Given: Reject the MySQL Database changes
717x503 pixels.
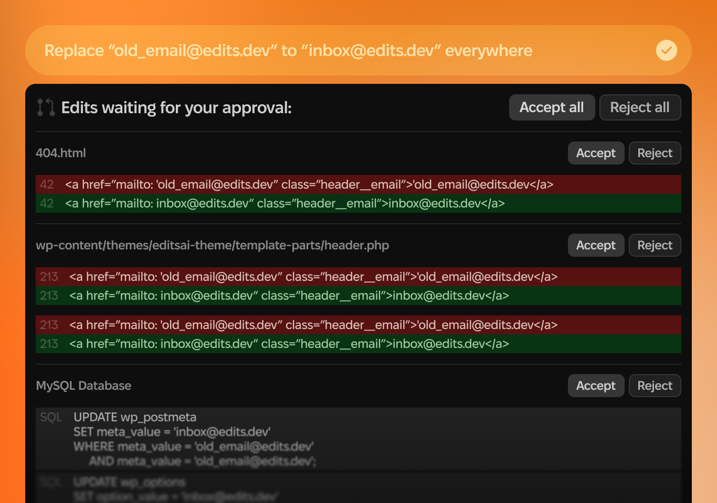Looking at the screenshot, I should point(655,386).
